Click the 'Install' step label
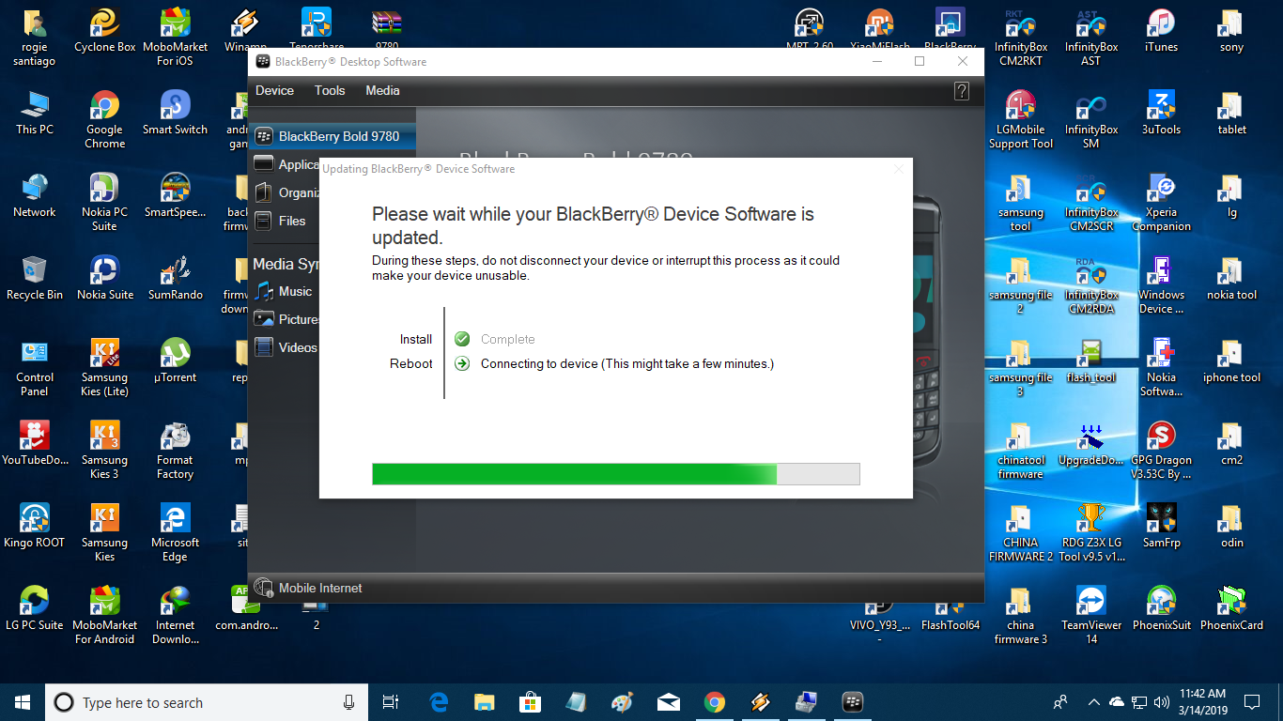This screenshot has height=721, width=1283. pyautogui.click(x=416, y=339)
